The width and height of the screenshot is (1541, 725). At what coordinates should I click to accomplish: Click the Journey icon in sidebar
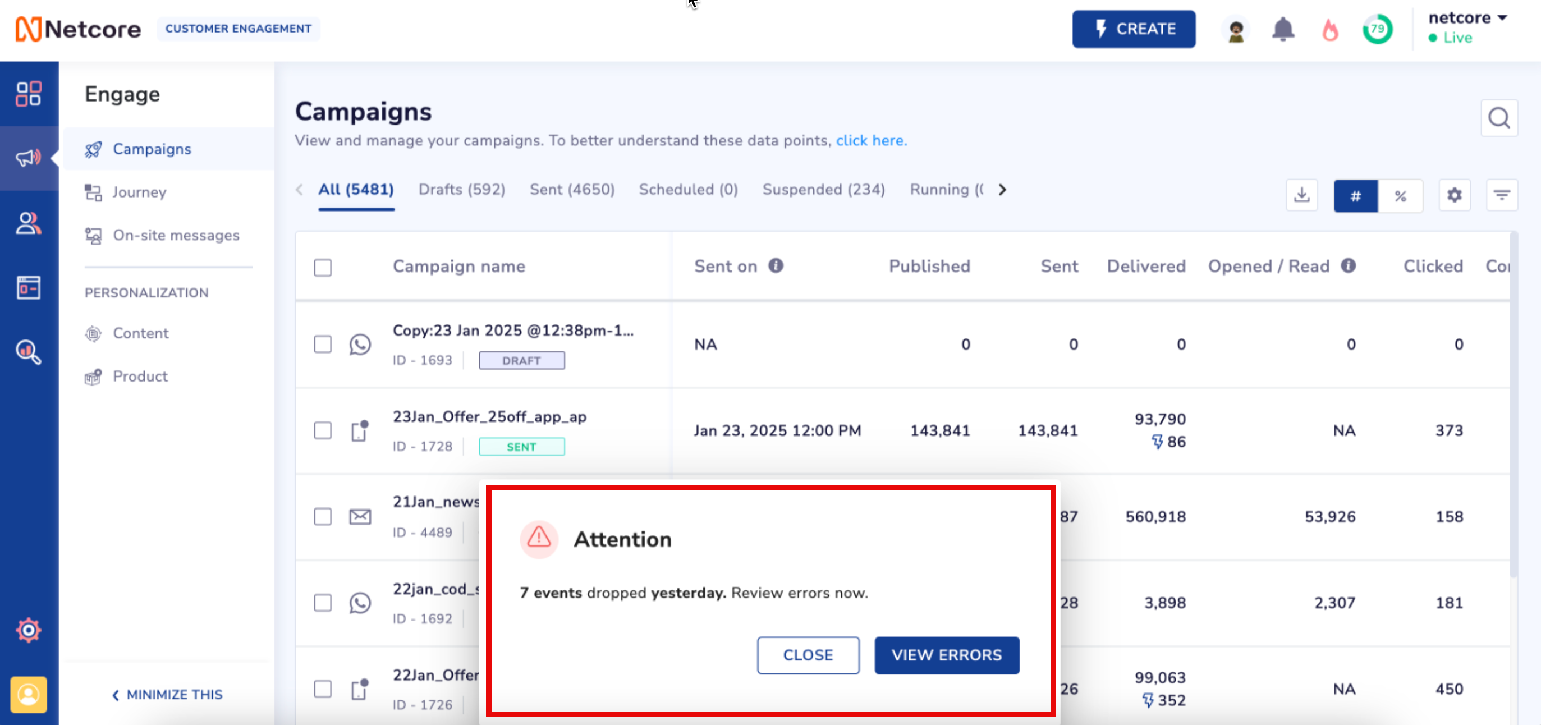95,192
